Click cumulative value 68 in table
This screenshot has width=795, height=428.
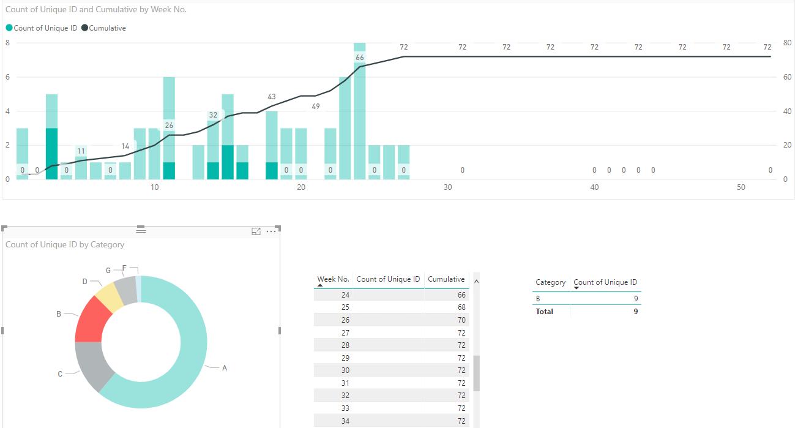[461, 307]
